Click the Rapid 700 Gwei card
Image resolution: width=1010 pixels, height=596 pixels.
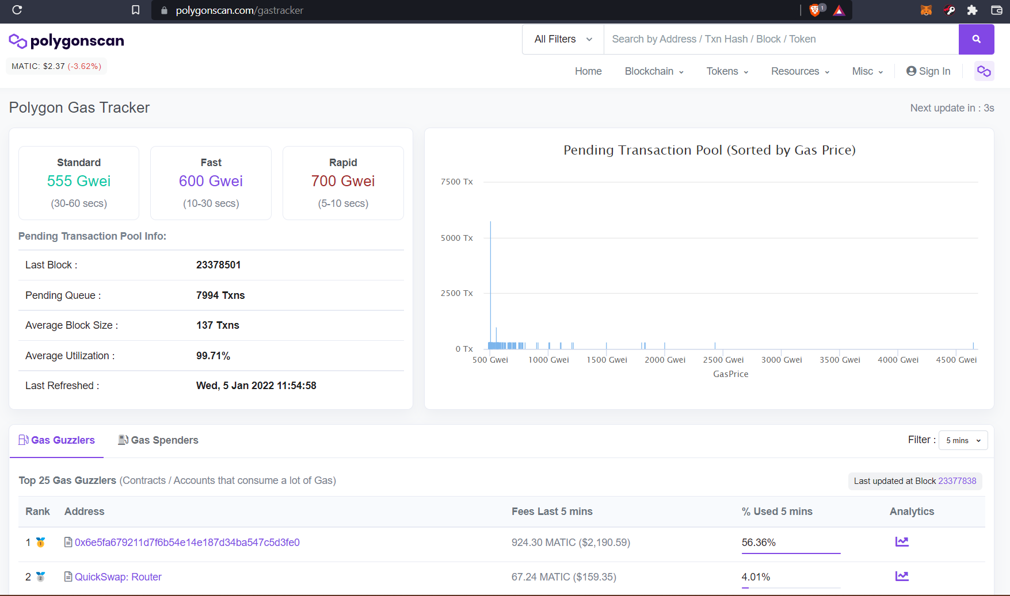click(x=343, y=183)
